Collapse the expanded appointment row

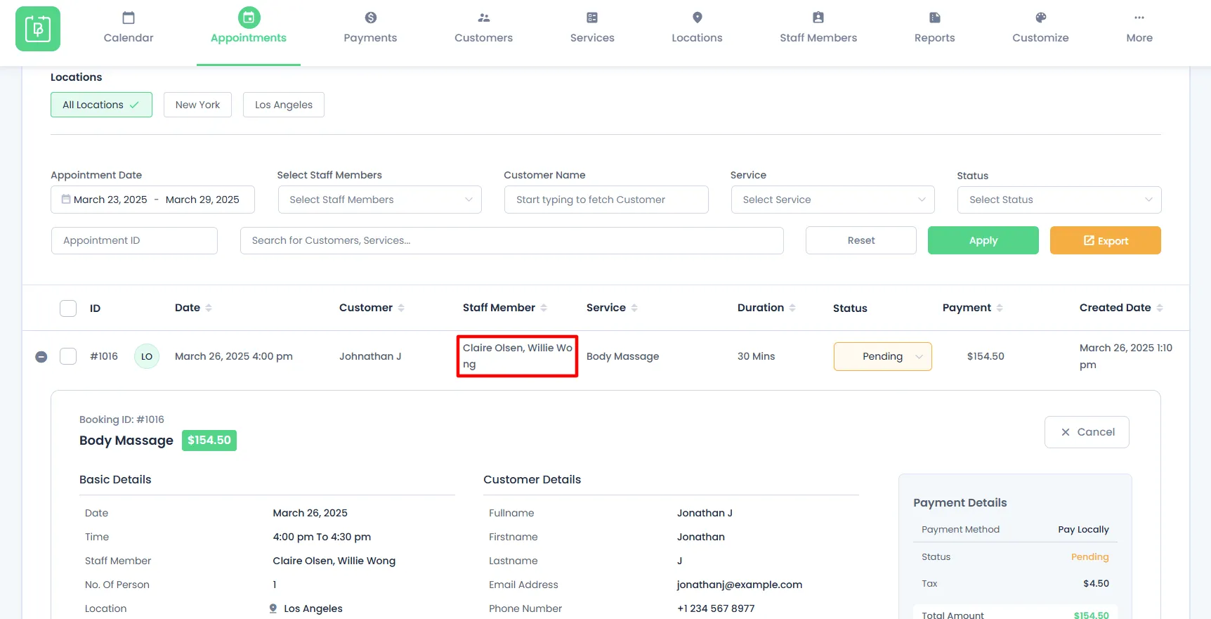[x=41, y=357]
